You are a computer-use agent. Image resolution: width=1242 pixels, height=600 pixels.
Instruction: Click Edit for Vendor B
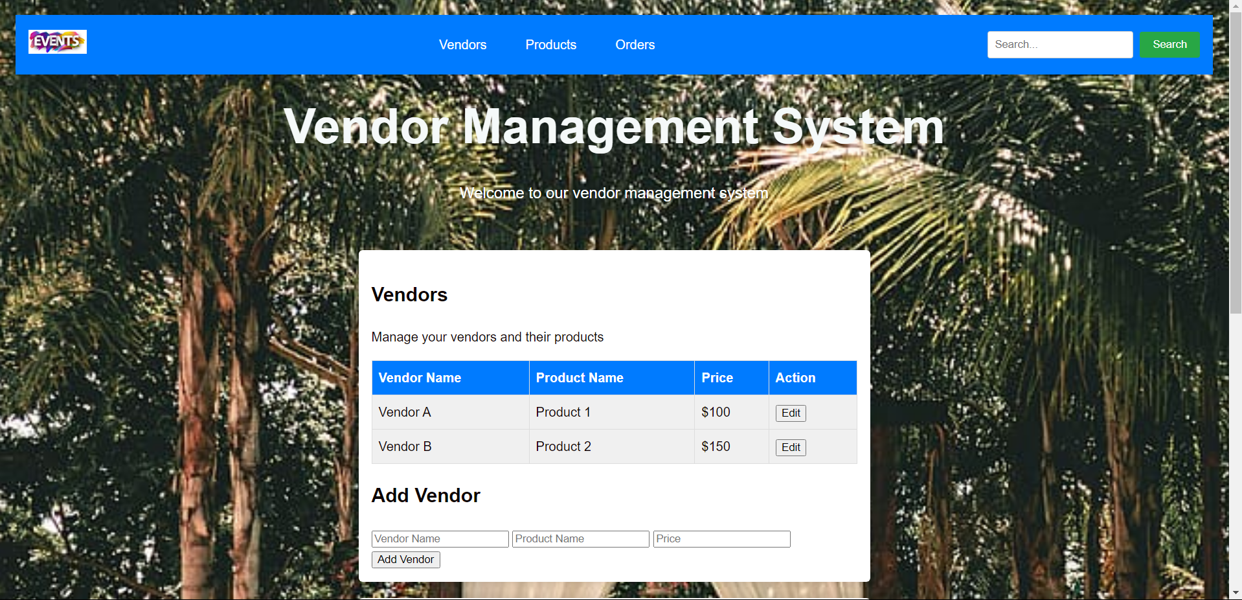tap(790, 448)
